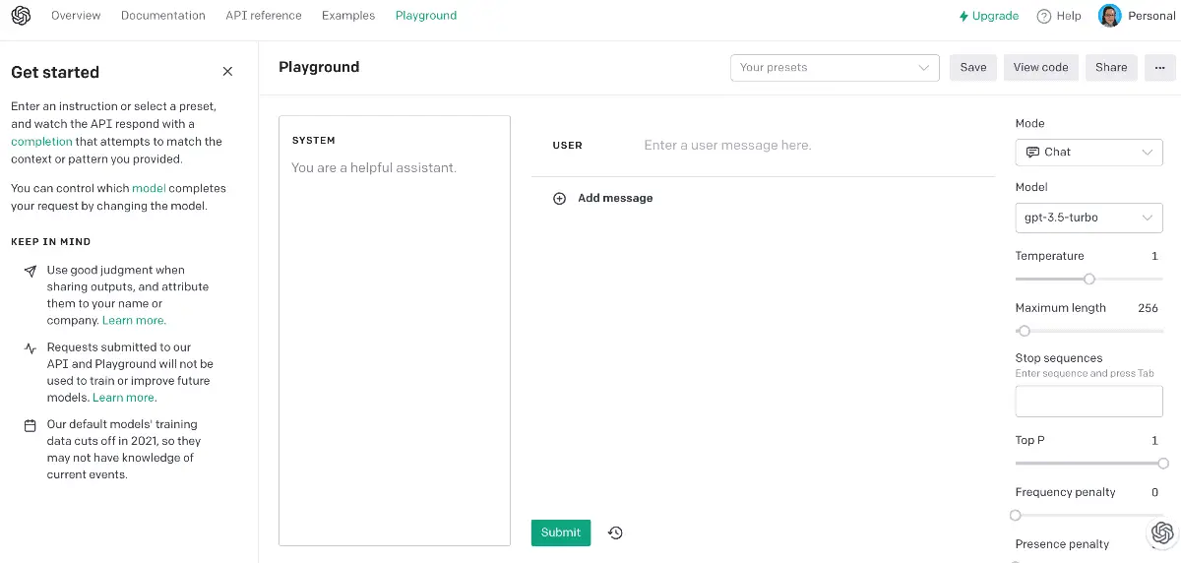The height and width of the screenshot is (563, 1181).
Task: Click the Help label text
Action: pyautogui.click(x=1069, y=16)
